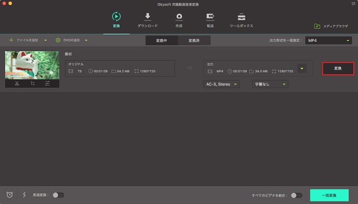Screen dimensions: 358x204
Task: Expand the output settings green arrow
Action: [302, 68]
